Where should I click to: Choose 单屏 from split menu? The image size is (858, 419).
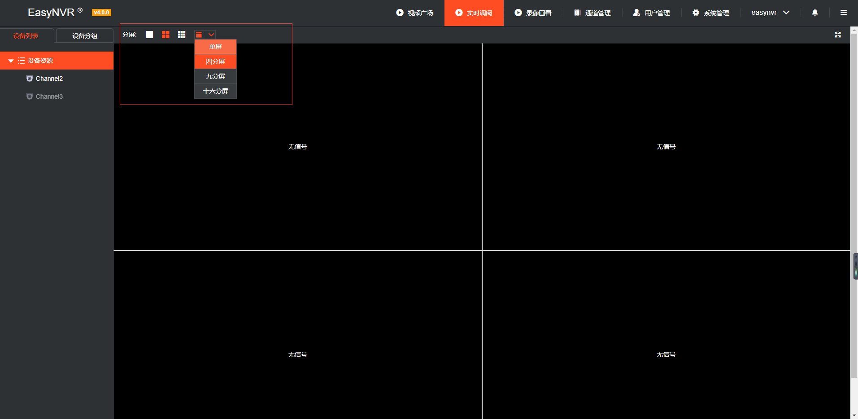[215, 47]
